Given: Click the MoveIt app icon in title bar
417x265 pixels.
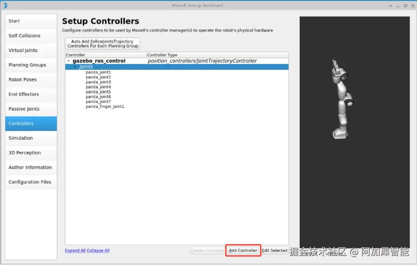Looking at the screenshot, I should 5,5.
